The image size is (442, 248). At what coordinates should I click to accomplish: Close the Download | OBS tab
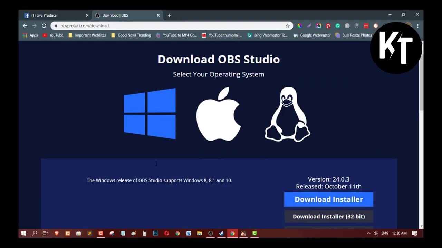(158, 15)
